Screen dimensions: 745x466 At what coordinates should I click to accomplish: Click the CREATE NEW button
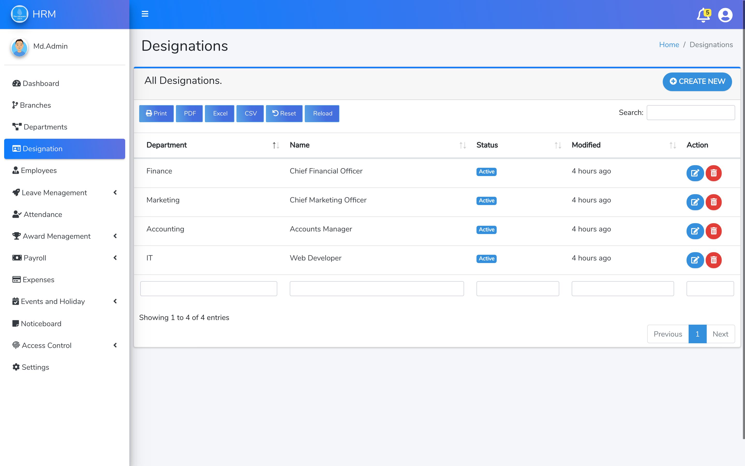coord(697,81)
